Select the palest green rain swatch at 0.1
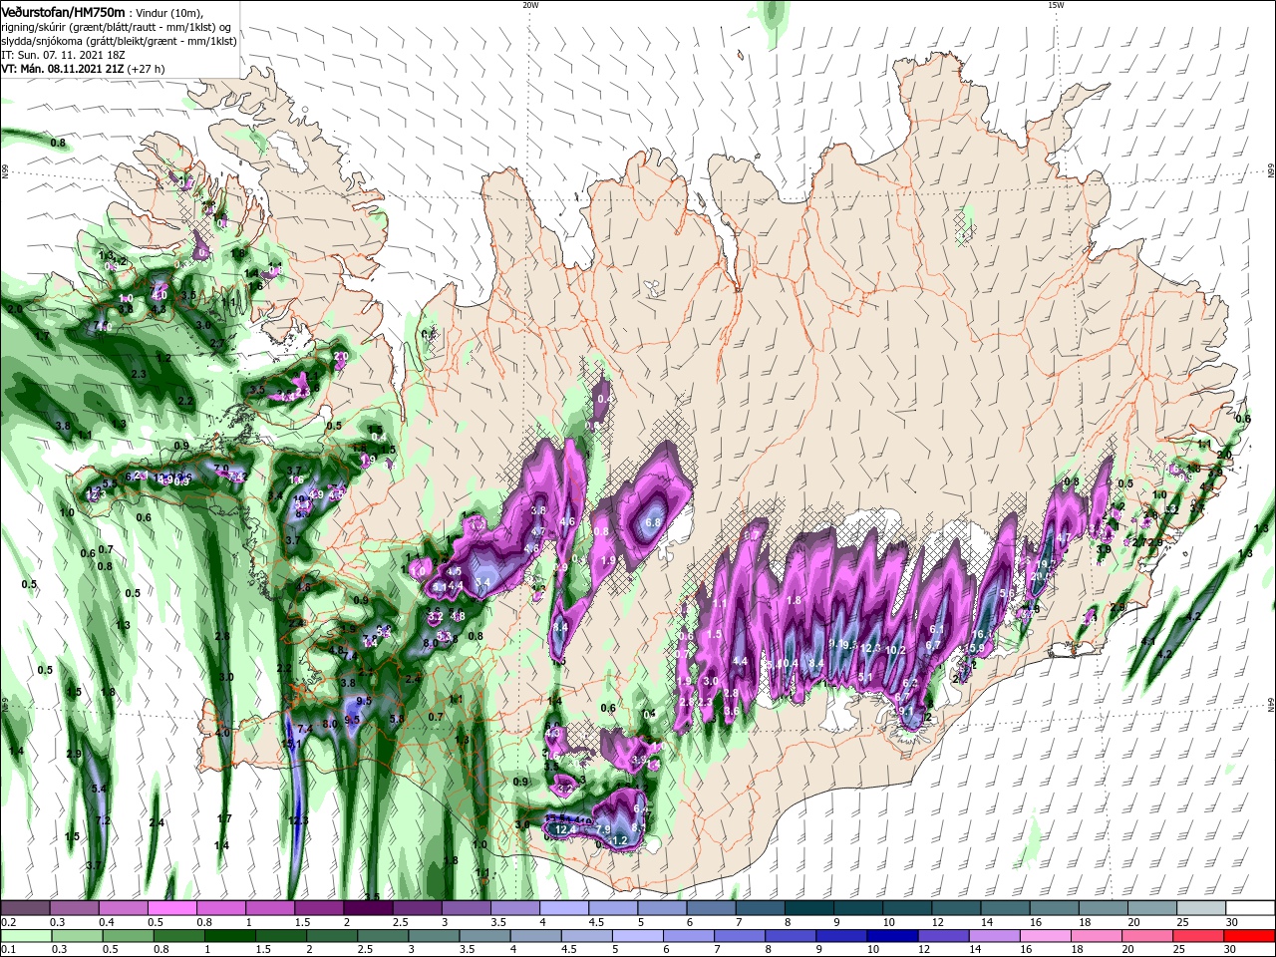This screenshot has height=957, width=1276. 27,936
